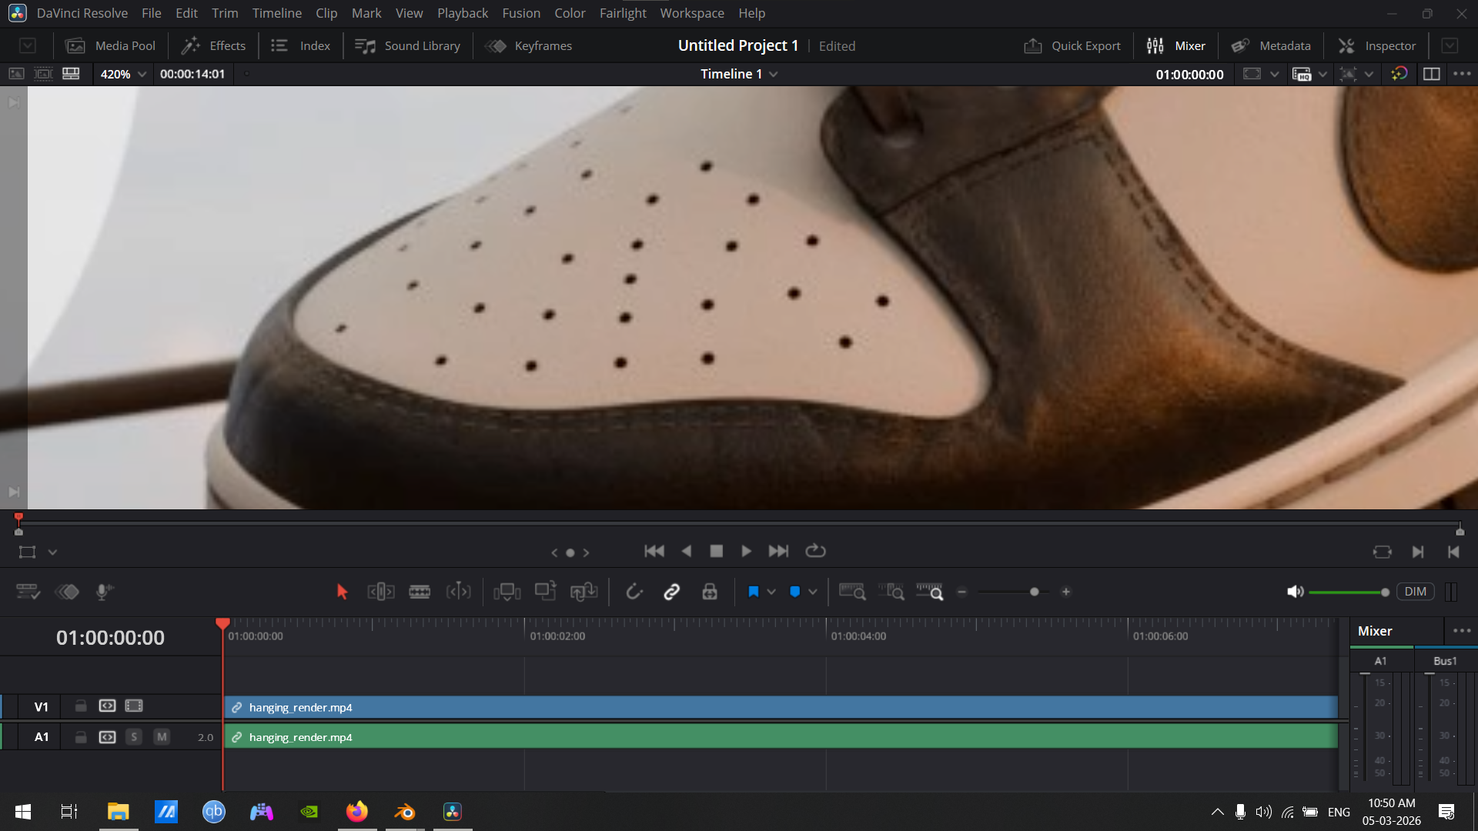Open Firefox from the Windows taskbar
The height and width of the screenshot is (831, 1478).
pyautogui.click(x=357, y=812)
